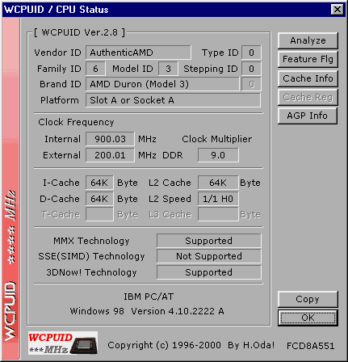Click the SSE Technology Not Supported field
The height and width of the screenshot is (362, 348).
[209, 256]
